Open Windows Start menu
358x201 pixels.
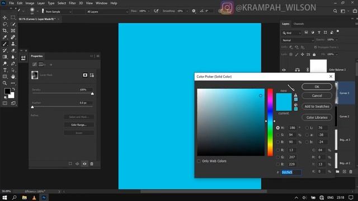click(x=4, y=198)
